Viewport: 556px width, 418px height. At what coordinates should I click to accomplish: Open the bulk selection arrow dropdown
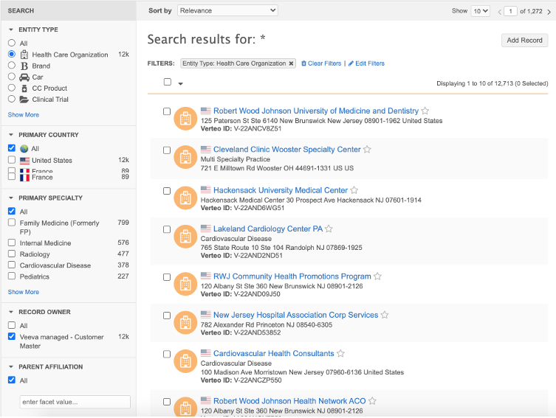180,84
